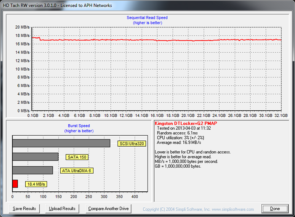Click the gray SCSI Ultra320 reference bar
Screen dimensions: 295x217
(x=61, y=143)
